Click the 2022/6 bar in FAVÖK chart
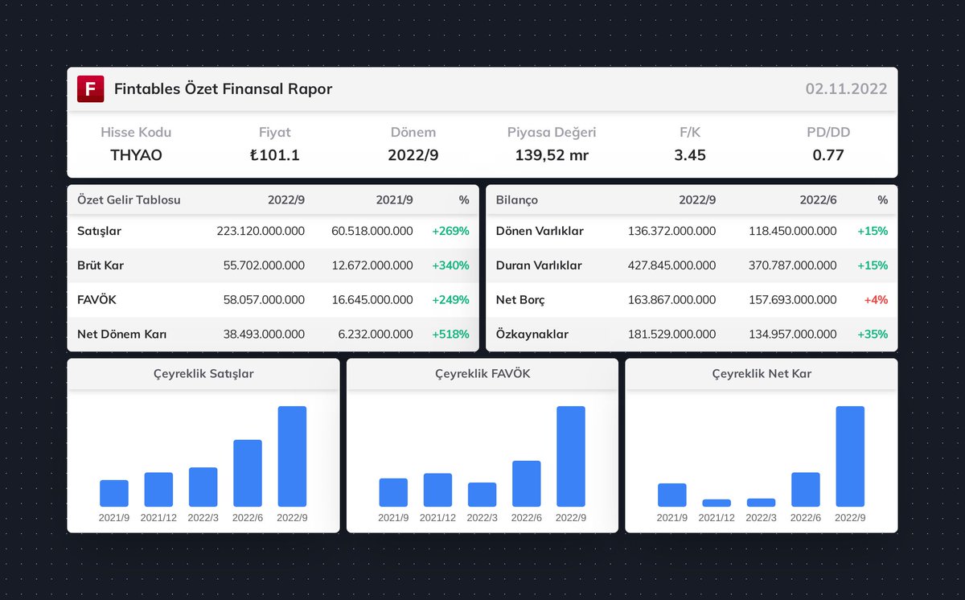This screenshot has height=600, width=965. click(526, 481)
